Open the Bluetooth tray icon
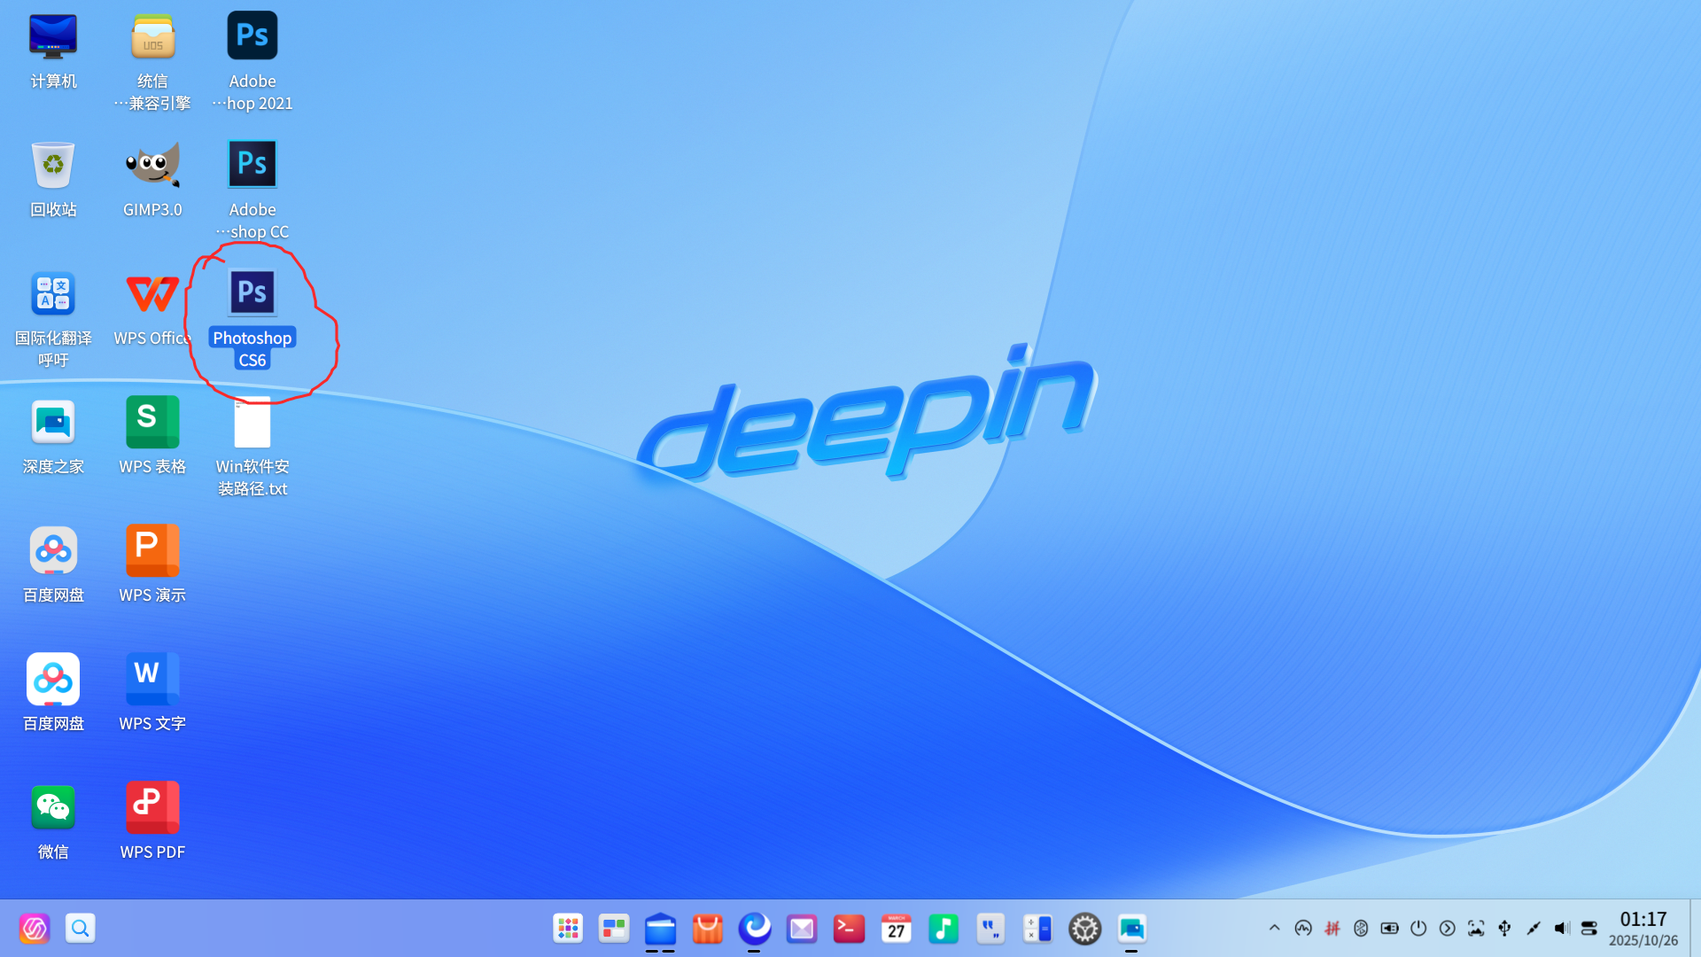Image resolution: width=1701 pixels, height=957 pixels. point(1361,928)
